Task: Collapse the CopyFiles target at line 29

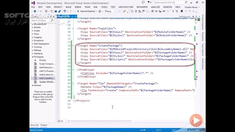Action: tap(73, 28)
